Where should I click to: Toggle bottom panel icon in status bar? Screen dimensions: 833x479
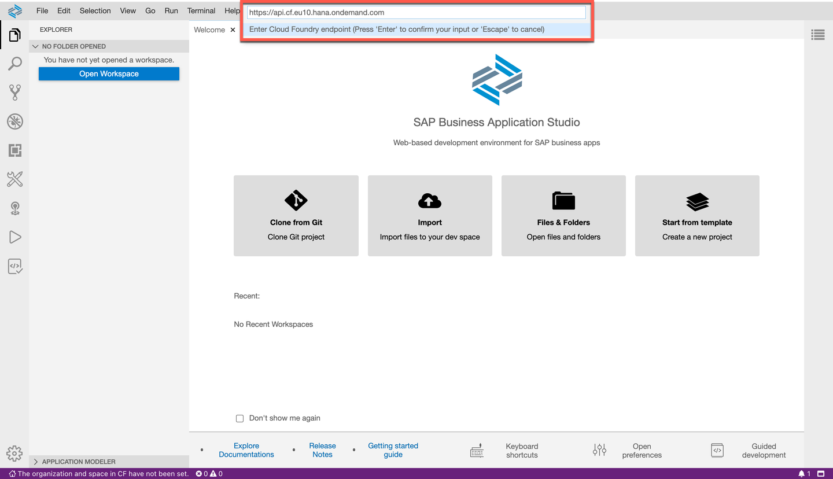(x=820, y=474)
